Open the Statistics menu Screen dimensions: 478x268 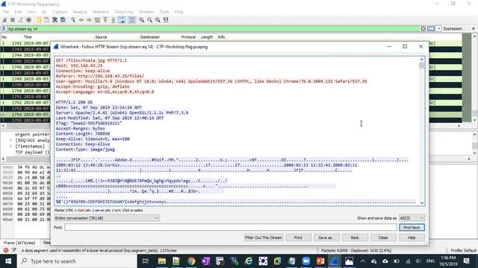(101, 12)
